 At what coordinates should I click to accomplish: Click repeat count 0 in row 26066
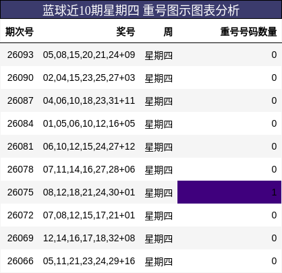pyautogui.click(x=274, y=261)
